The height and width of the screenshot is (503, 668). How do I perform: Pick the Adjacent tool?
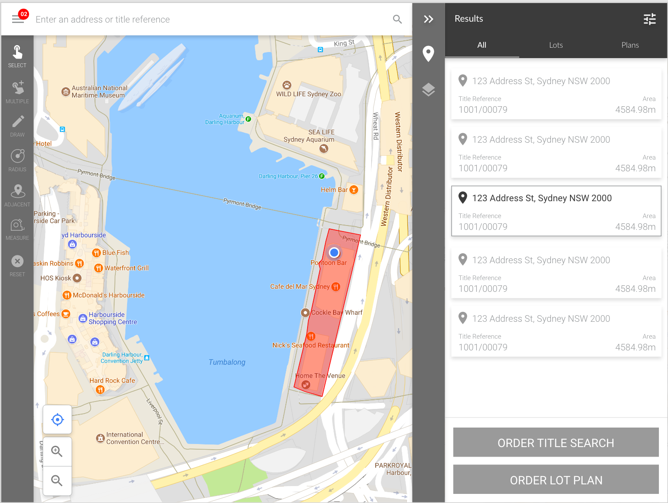pyautogui.click(x=17, y=195)
